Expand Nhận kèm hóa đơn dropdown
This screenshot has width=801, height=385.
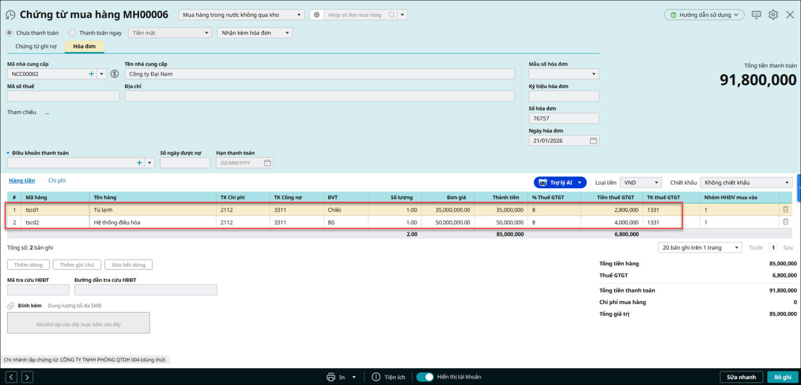[255, 33]
